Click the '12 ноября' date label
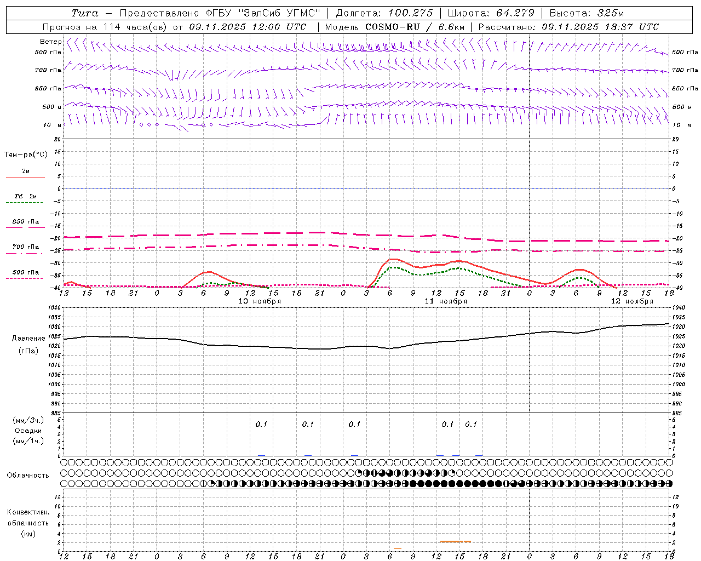This screenshot has width=701, height=561. click(632, 301)
